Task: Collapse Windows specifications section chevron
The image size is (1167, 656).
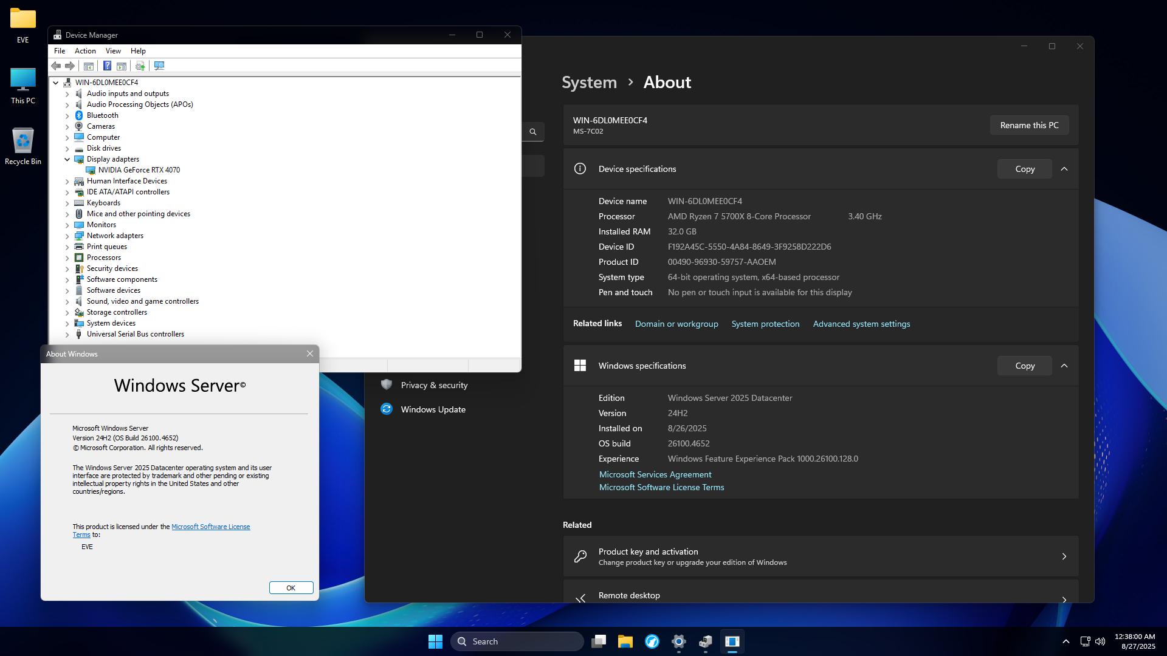Action: pyautogui.click(x=1064, y=366)
